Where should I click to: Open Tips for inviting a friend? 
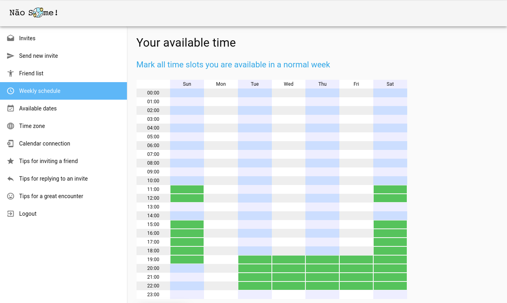[63, 161]
